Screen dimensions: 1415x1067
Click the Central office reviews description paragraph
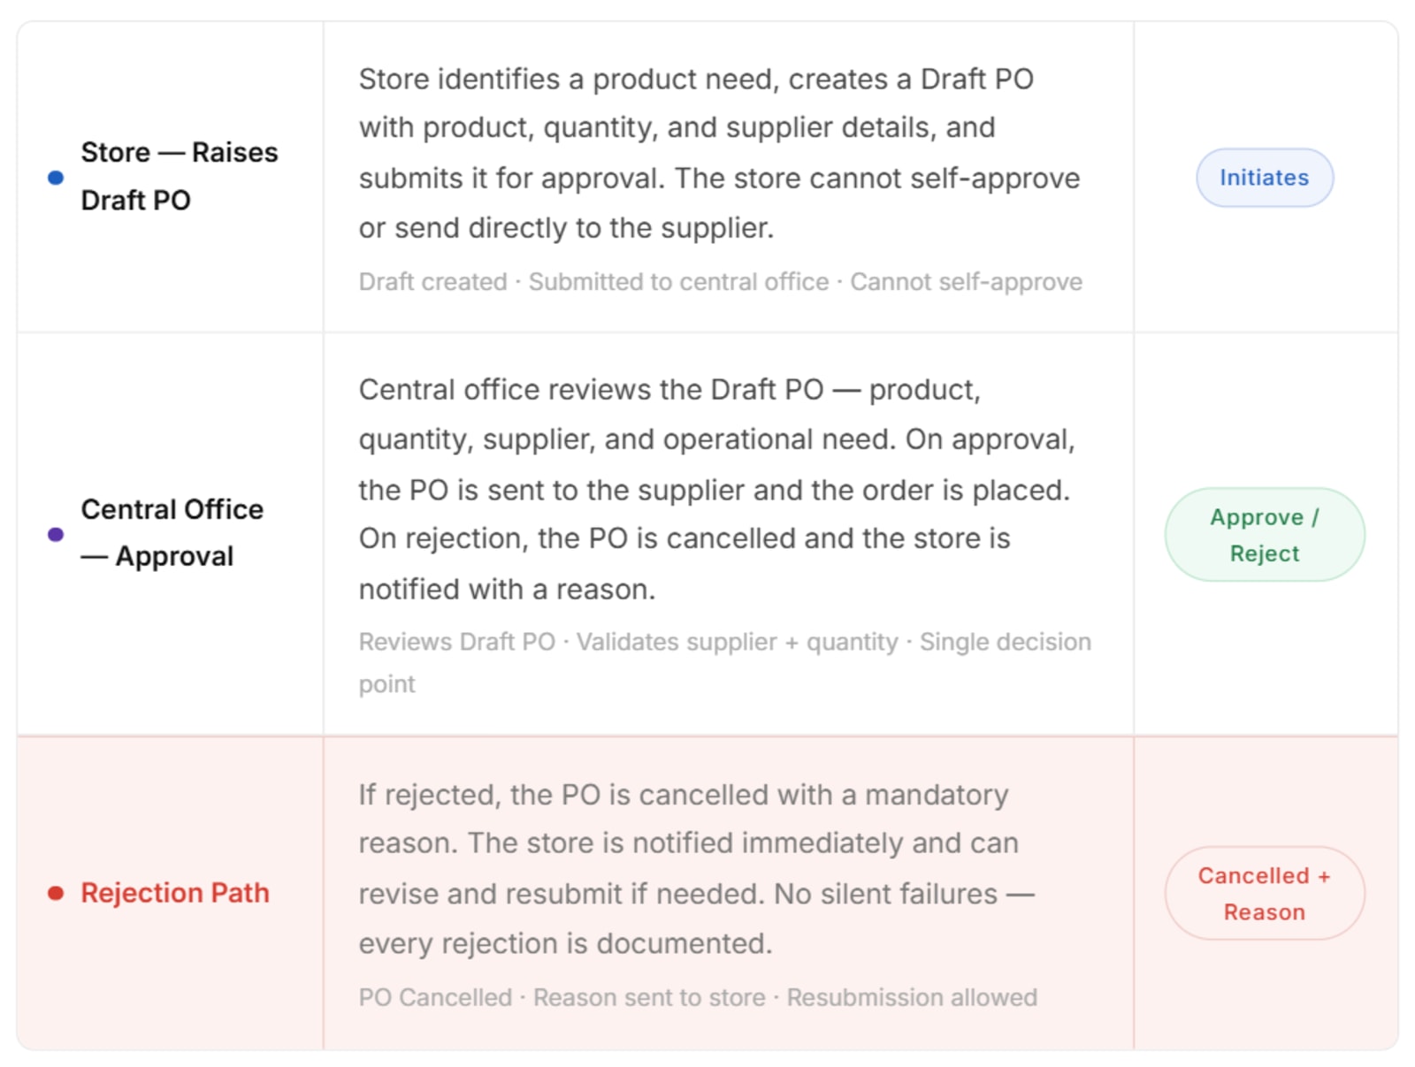point(716,489)
